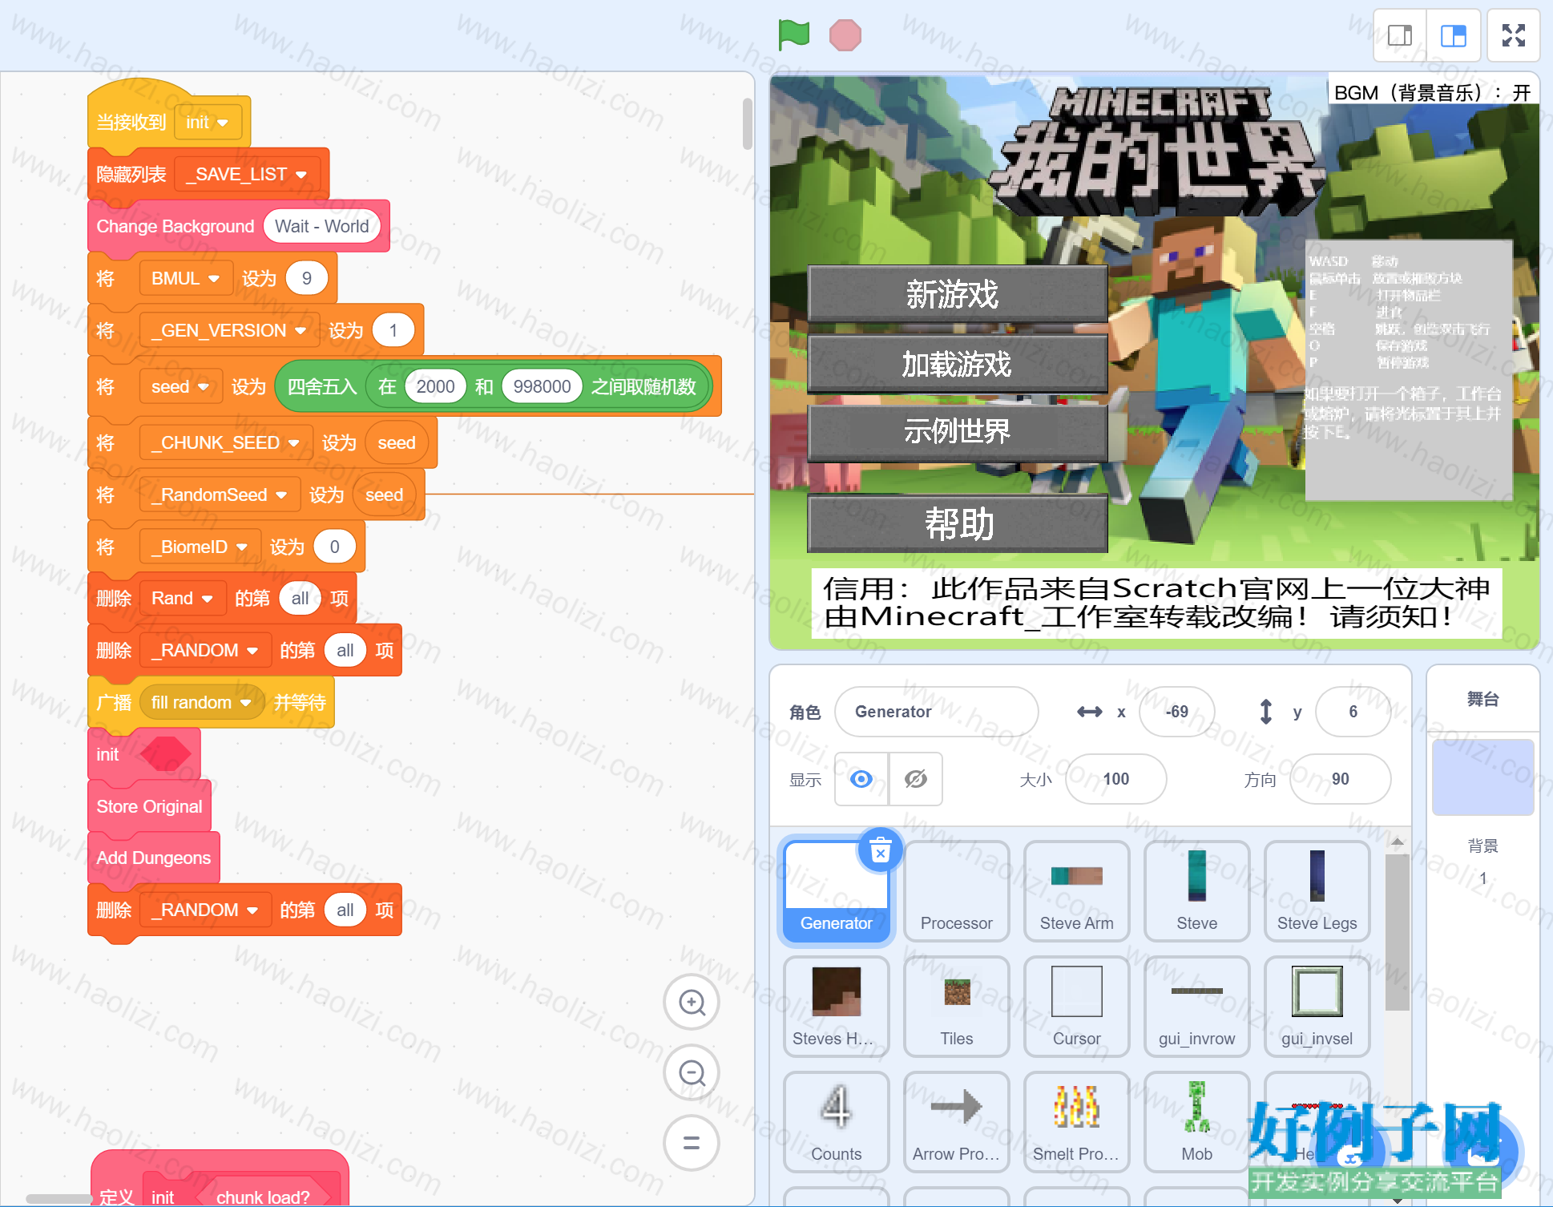Open the Rand list dropdown
1553x1207 pixels.
pos(182,598)
